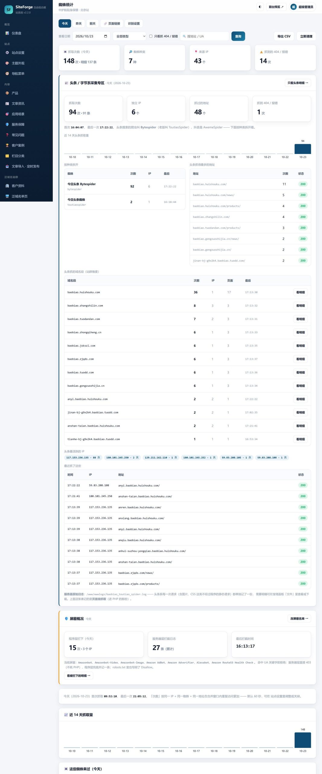Screen dimensions: 322x774
Task: Focus the 搜地址 / UA search field
Action: [x=205, y=36]
